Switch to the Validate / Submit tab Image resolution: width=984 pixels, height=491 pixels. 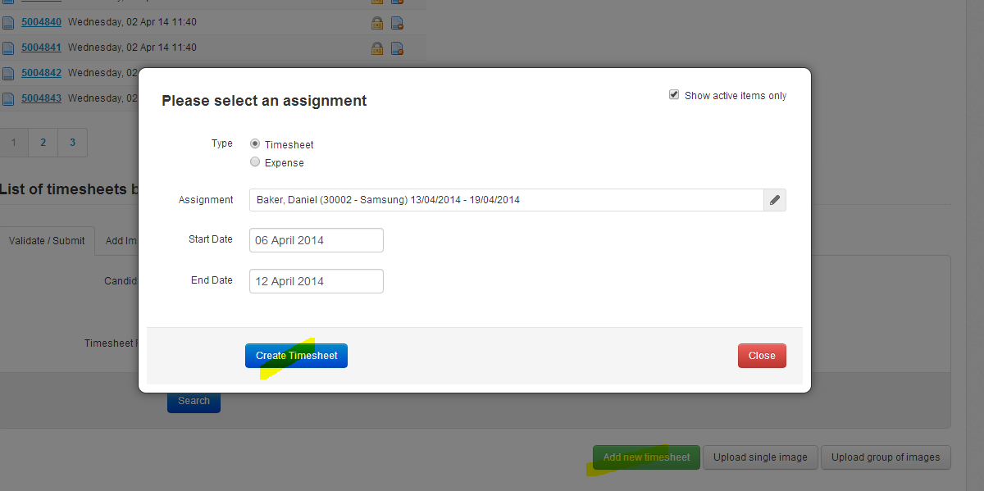click(47, 241)
